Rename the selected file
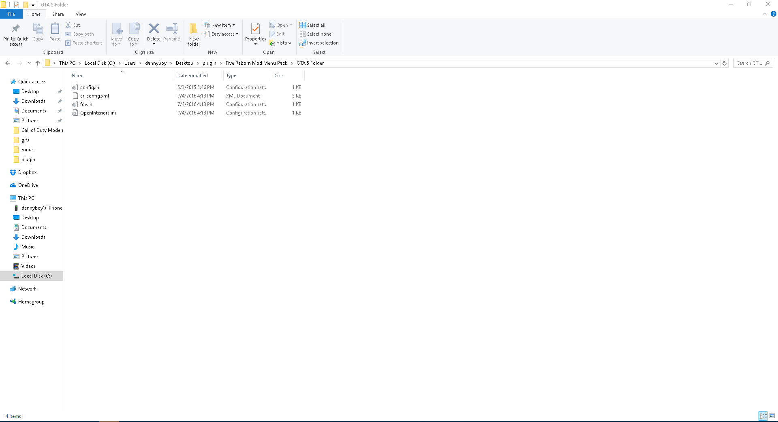The image size is (778, 422). pyautogui.click(x=172, y=32)
